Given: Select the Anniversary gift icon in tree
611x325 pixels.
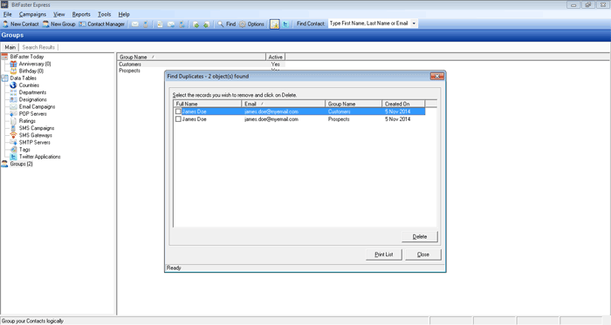Looking at the screenshot, I should tap(13, 64).
